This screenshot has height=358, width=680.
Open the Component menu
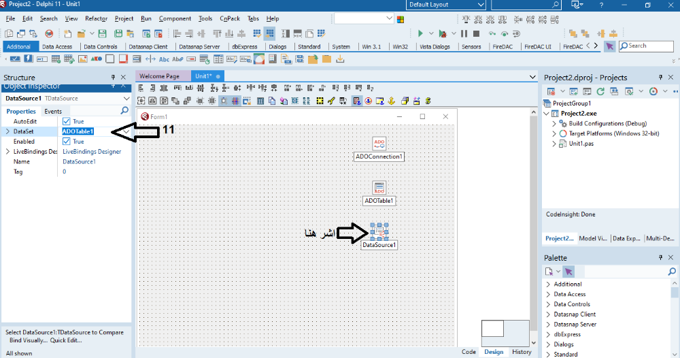click(x=175, y=18)
